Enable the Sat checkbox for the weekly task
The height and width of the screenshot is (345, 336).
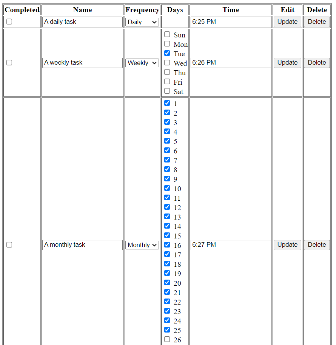(167, 91)
